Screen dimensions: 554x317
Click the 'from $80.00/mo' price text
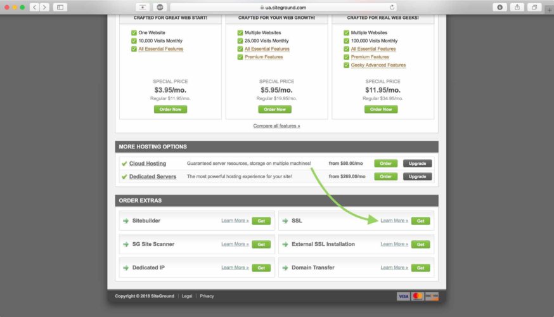tap(345, 164)
